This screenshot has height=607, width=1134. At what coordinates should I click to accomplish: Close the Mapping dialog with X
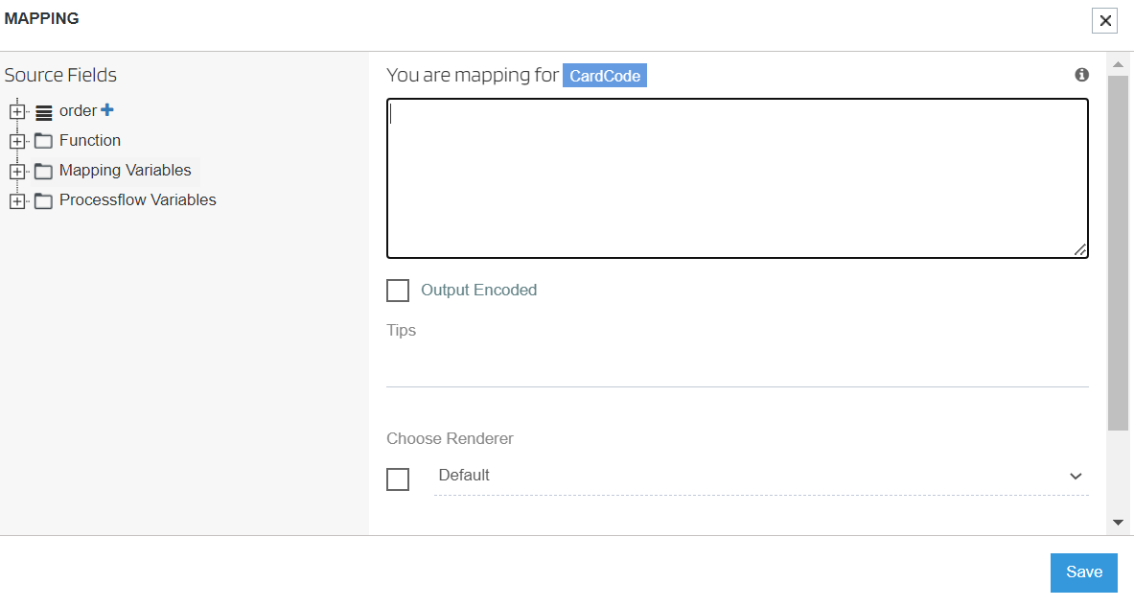(1105, 20)
